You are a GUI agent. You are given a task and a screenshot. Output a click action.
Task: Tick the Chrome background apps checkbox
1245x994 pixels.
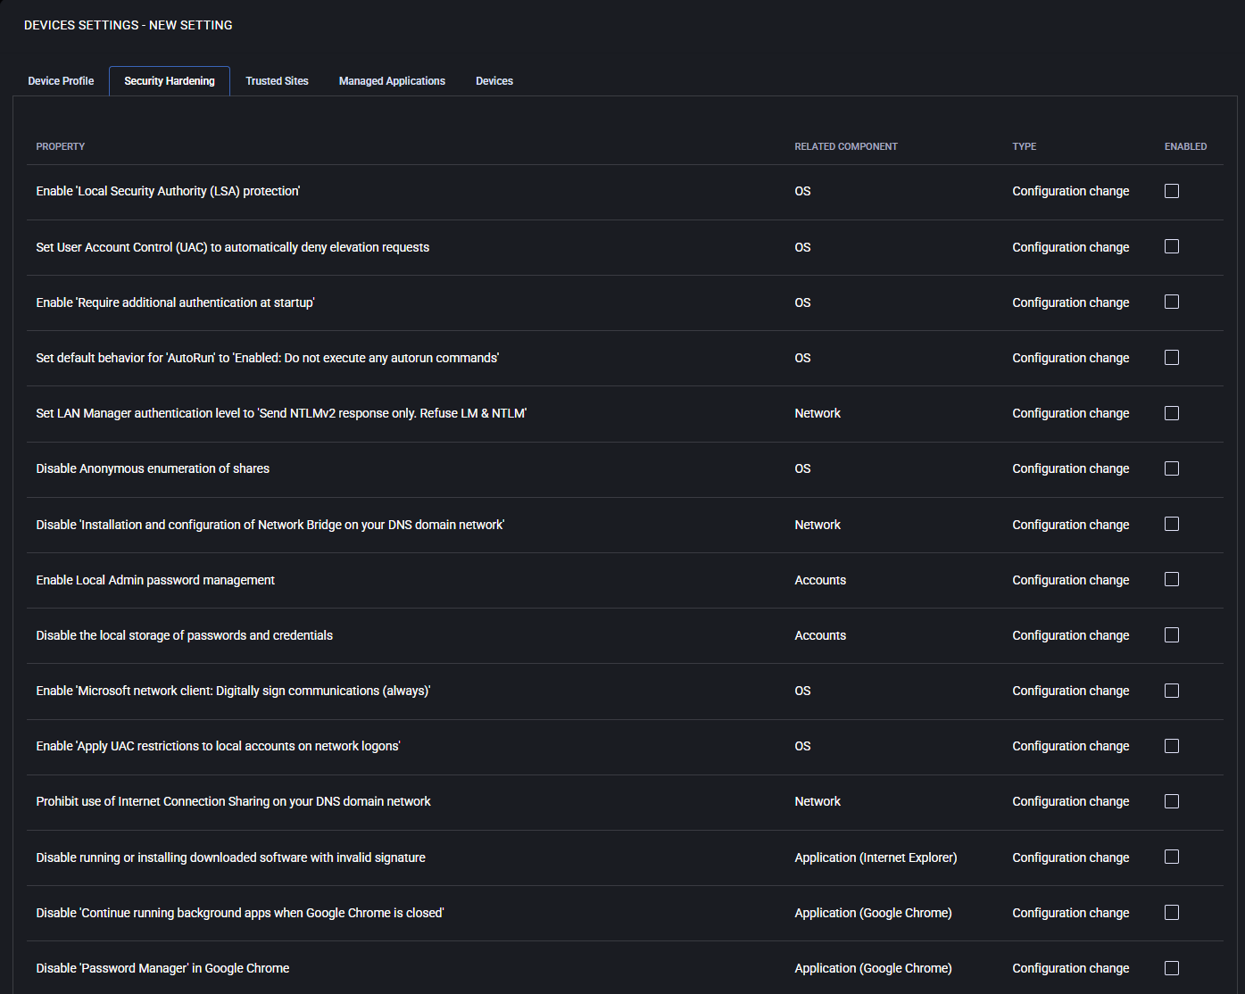click(x=1172, y=912)
